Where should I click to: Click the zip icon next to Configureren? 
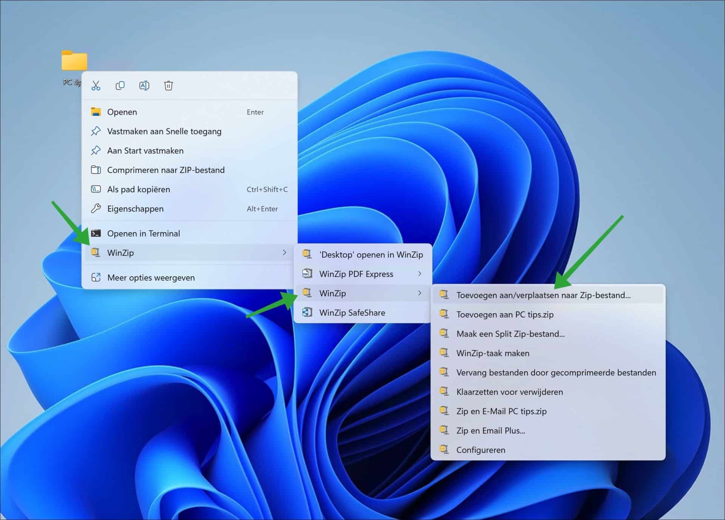click(x=444, y=449)
